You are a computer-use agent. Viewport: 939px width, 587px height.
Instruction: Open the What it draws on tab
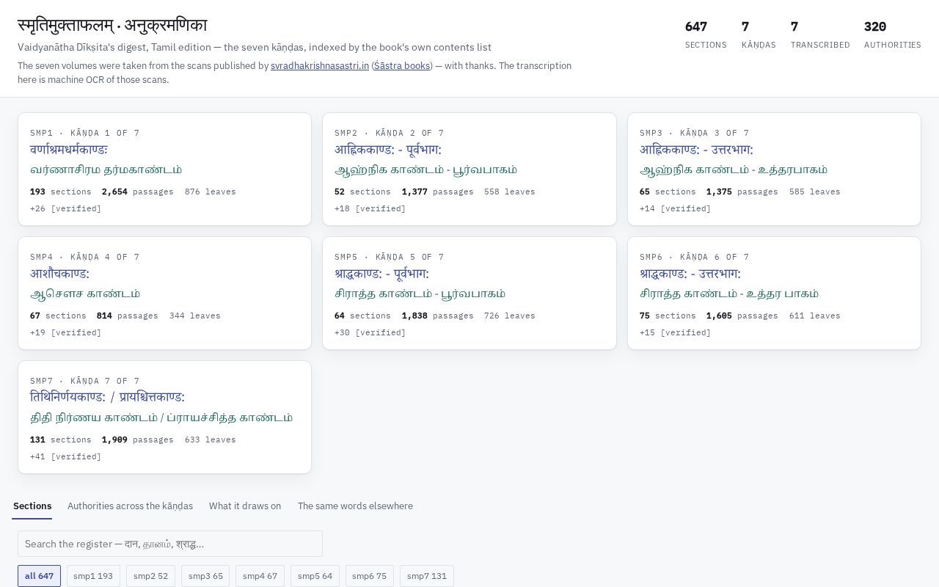(245, 506)
